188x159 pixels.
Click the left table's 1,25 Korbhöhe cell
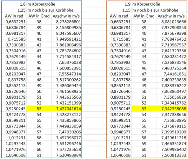[x=14, y=10]
